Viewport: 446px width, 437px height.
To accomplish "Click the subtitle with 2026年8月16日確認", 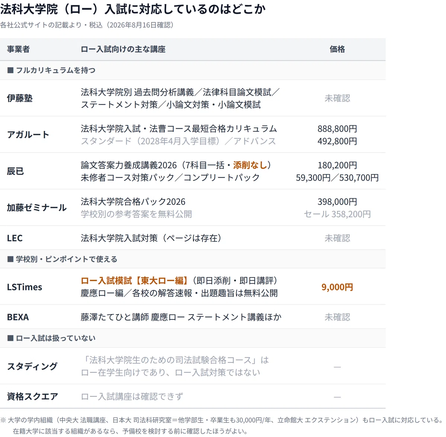I will [x=87, y=25].
